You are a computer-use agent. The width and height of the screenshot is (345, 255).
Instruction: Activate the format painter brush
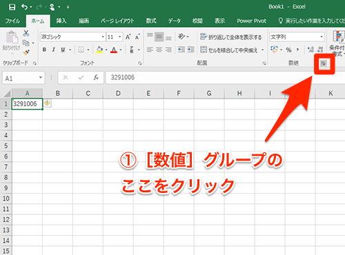(x=26, y=52)
